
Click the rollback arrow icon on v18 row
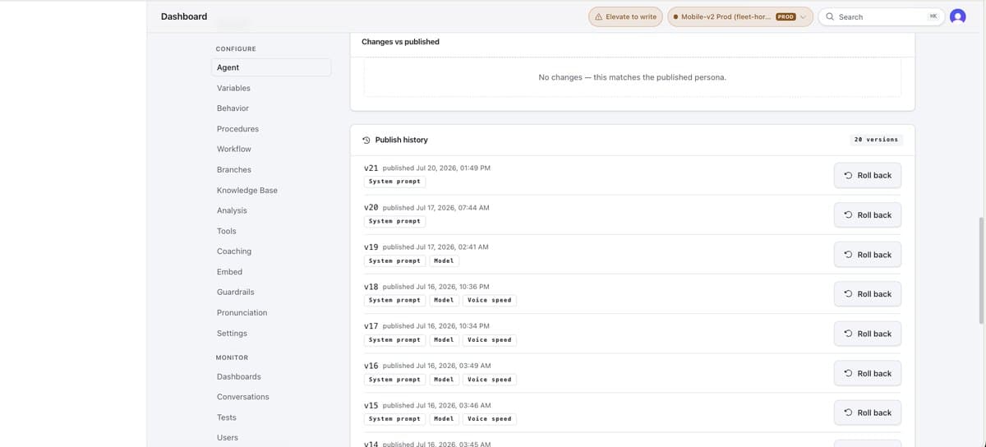tap(848, 294)
